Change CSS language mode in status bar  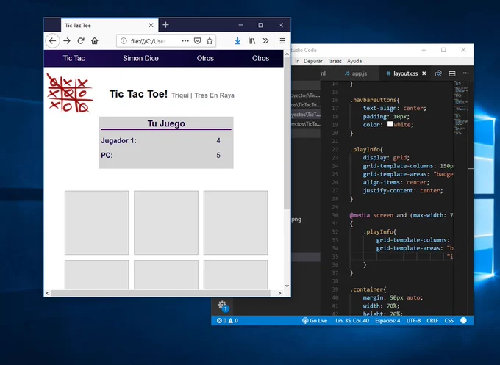449,320
